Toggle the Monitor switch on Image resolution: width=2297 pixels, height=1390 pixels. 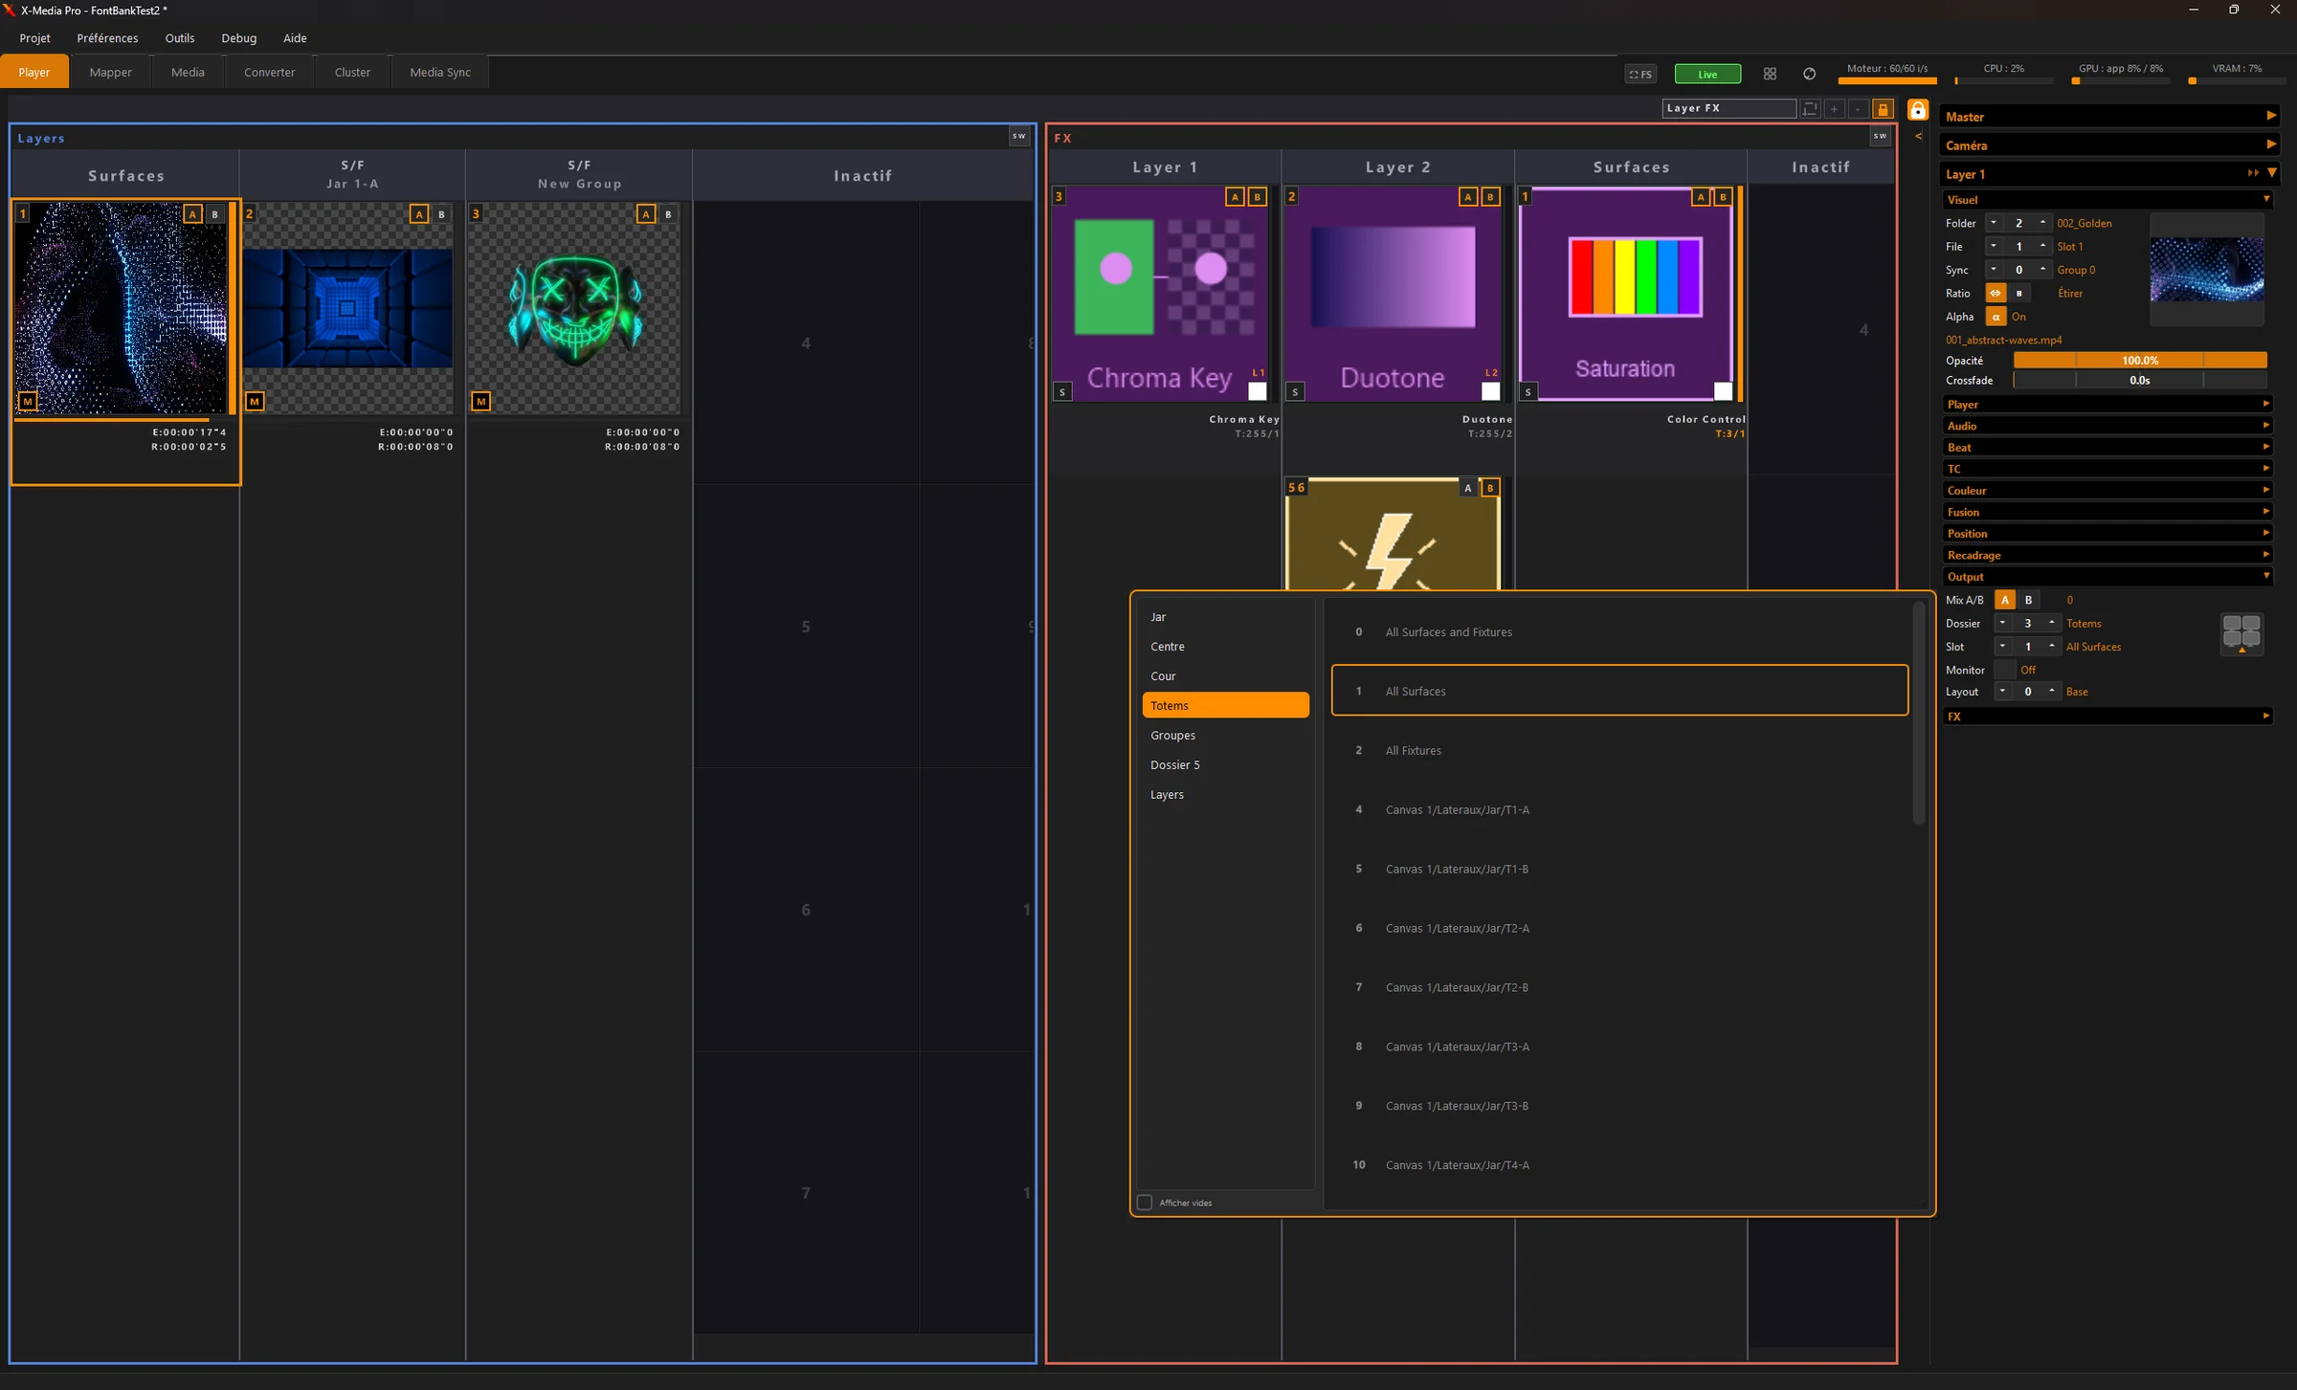pyautogui.click(x=2005, y=670)
